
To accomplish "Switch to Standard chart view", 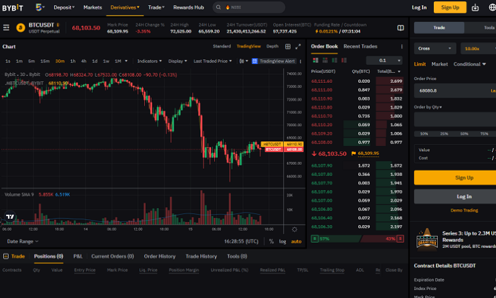I will [x=222, y=46].
